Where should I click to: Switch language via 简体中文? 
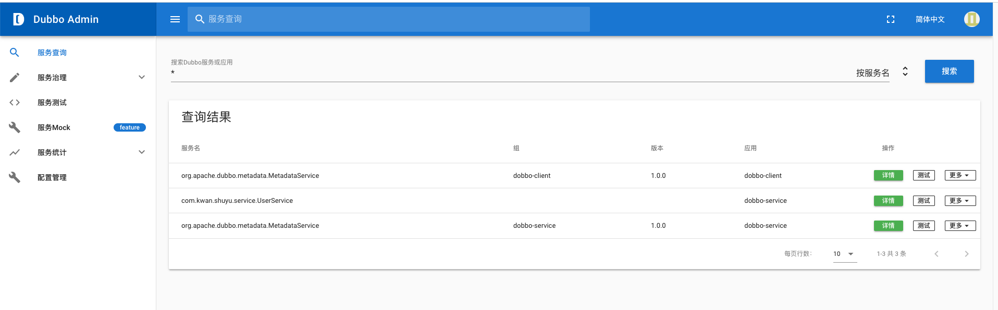[x=930, y=19]
